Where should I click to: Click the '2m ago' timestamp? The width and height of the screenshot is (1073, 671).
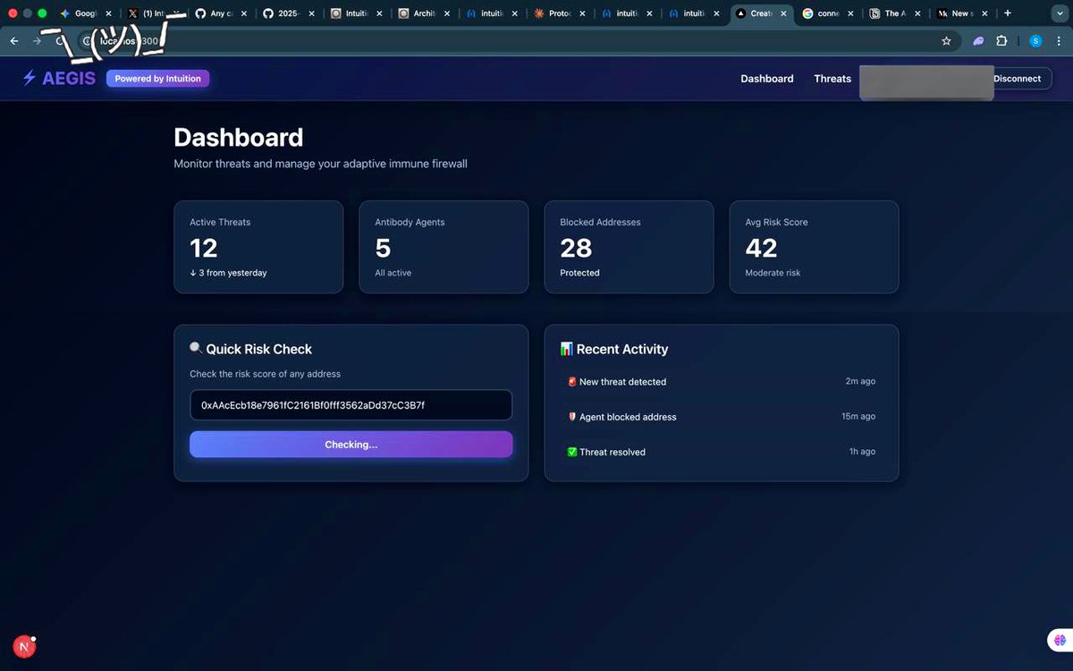[860, 381]
